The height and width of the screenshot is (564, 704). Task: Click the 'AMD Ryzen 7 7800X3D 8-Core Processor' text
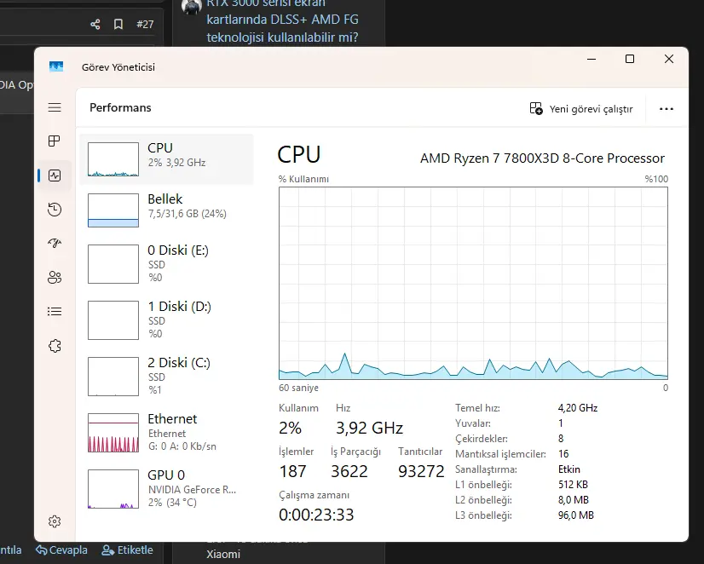pyautogui.click(x=542, y=158)
